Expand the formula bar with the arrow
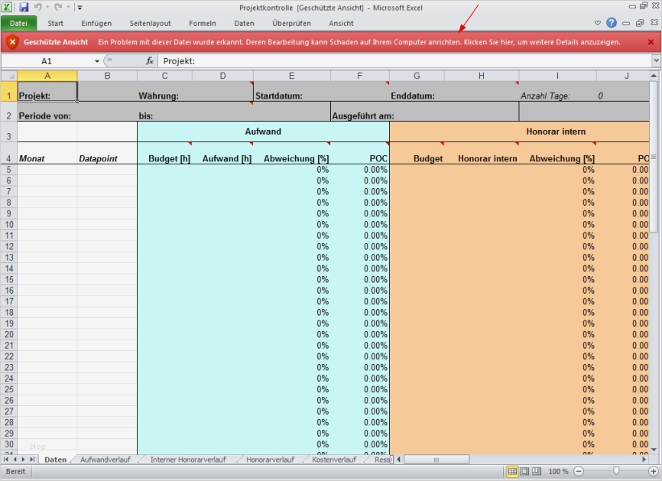Screen dimensions: 662x481 coord(656,61)
